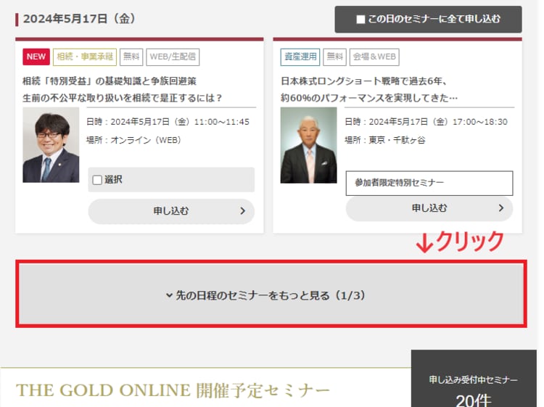Click the 会場＆WEB format tag
This screenshot has width=544, height=407.
click(x=374, y=57)
